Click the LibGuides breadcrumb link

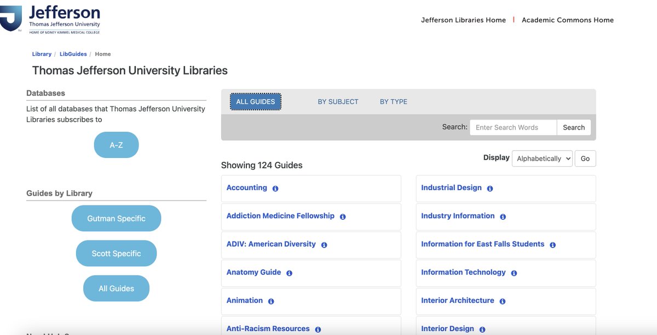[x=73, y=54]
